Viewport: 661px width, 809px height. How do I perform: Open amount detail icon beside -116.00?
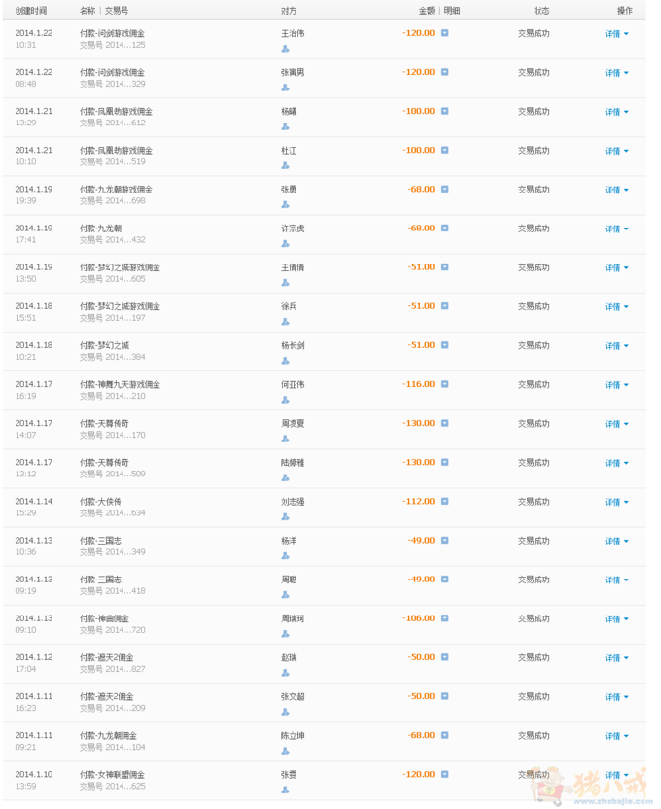click(x=445, y=384)
